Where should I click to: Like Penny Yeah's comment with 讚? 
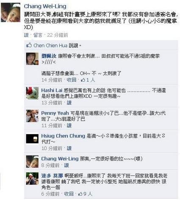(x=69, y=126)
